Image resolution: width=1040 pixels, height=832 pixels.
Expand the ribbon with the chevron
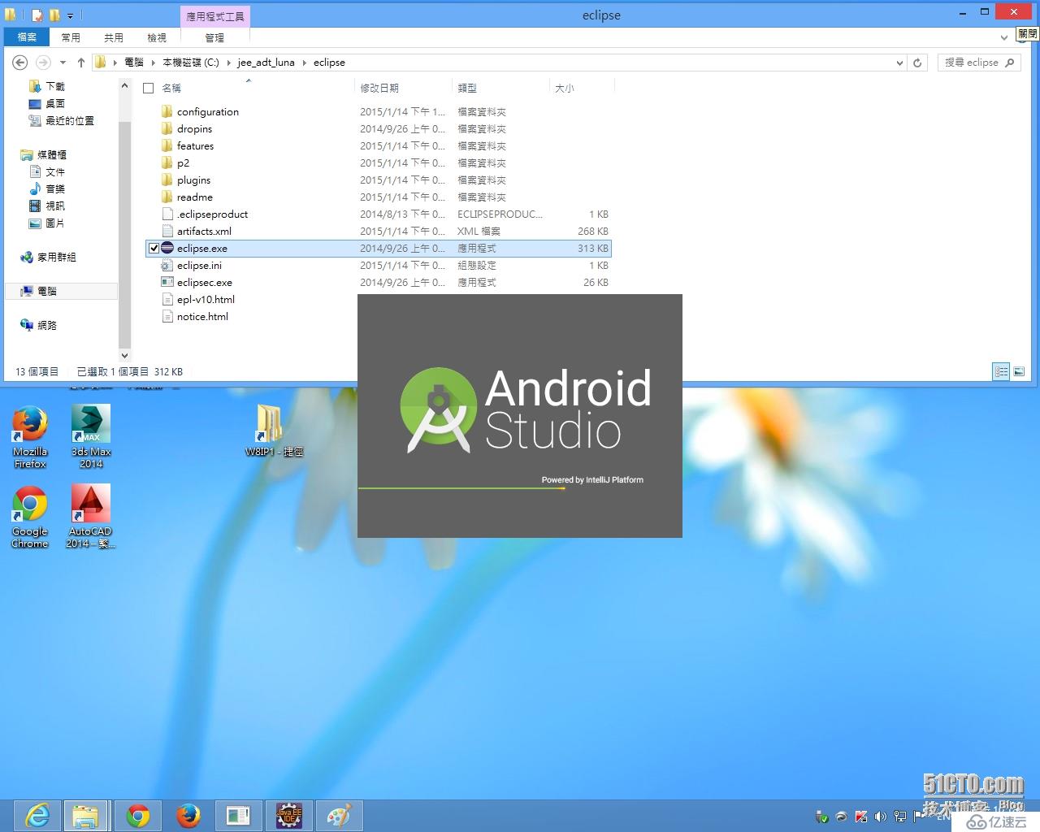click(1004, 37)
